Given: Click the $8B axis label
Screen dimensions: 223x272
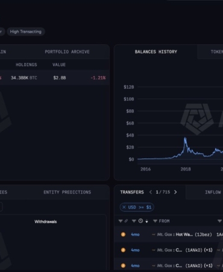Looking at the screenshot, I should [130, 111].
